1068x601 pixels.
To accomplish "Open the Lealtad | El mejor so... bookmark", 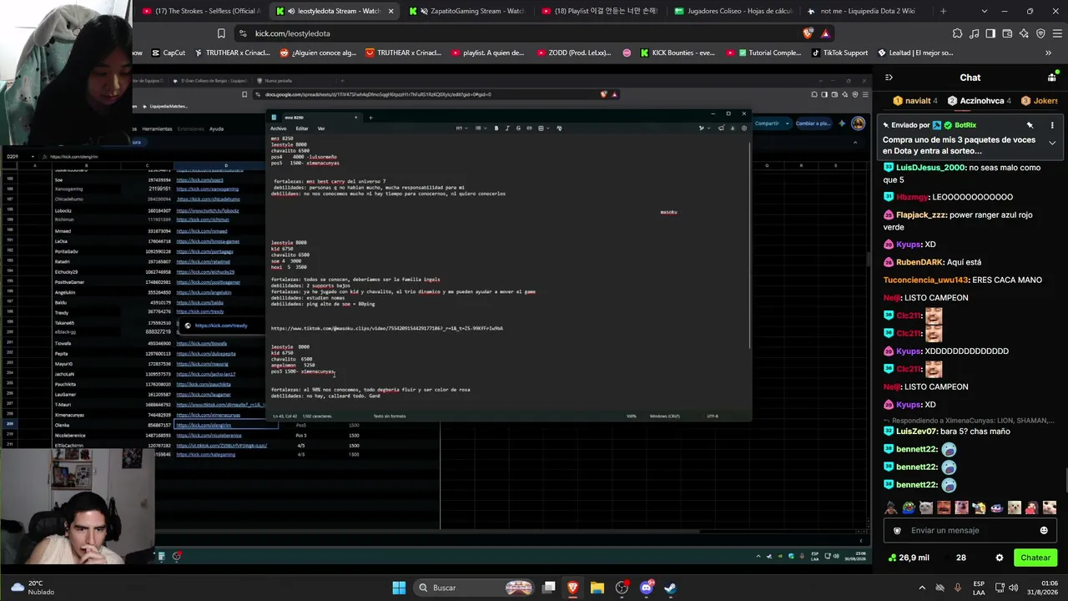I will (x=914, y=53).
